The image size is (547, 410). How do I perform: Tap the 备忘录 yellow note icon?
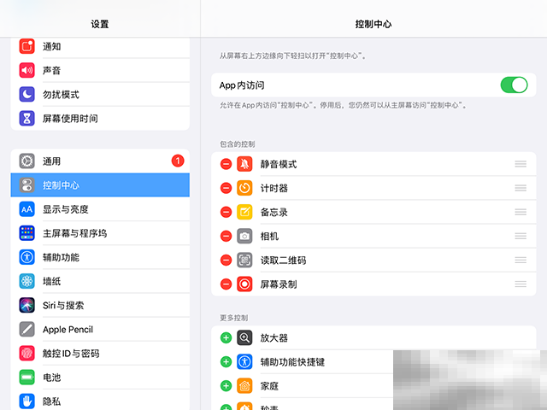click(244, 212)
